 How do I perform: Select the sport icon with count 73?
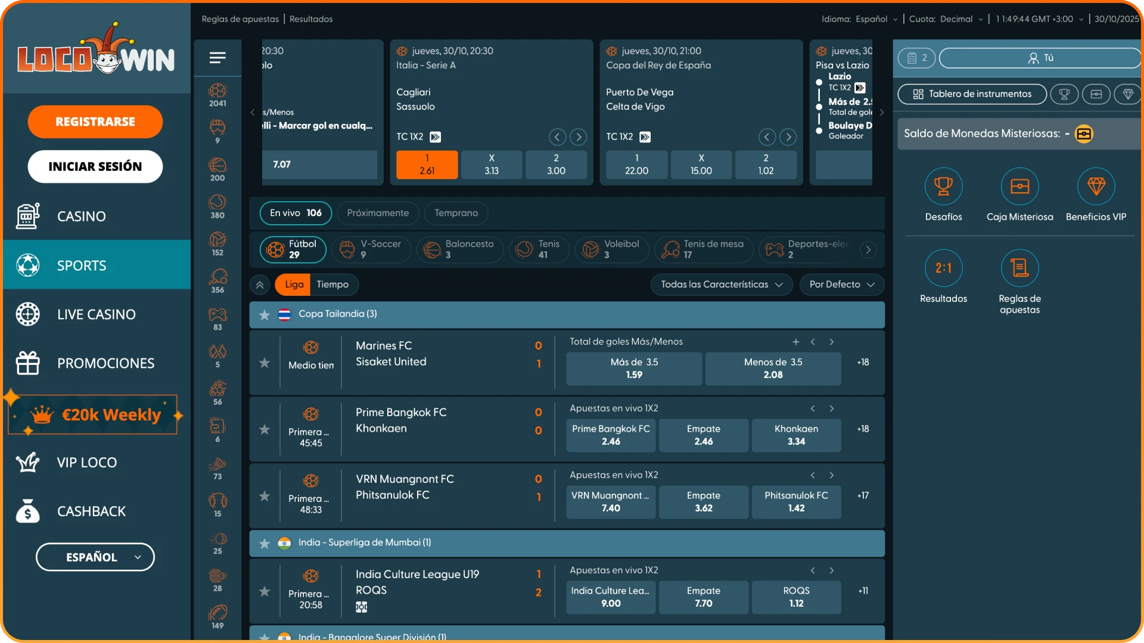pyautogui.click(x=217, y=468)
